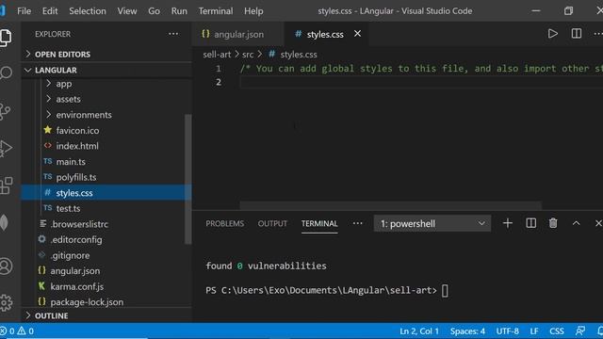
Task: Open the Help menu
Action: coord(253,11)
